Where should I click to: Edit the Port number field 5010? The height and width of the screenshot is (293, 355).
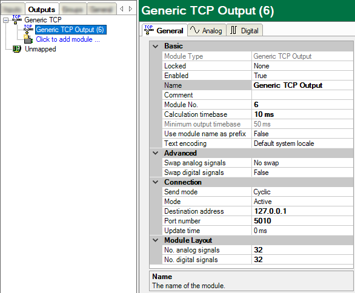[302, 221]
